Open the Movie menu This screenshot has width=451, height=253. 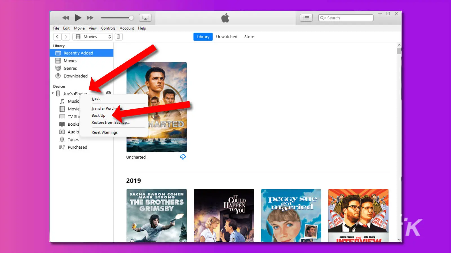tap(79, 28)
